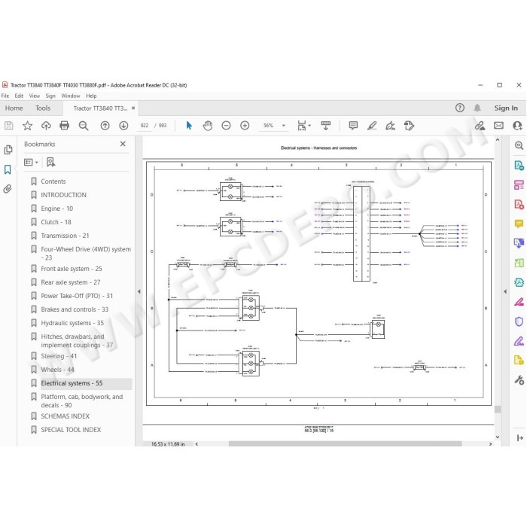Click the share with others person icon
527x527 pixels.
pos(517,126)
